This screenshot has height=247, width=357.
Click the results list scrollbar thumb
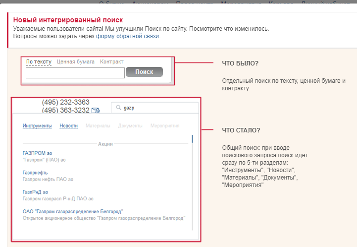pos(192,139)
